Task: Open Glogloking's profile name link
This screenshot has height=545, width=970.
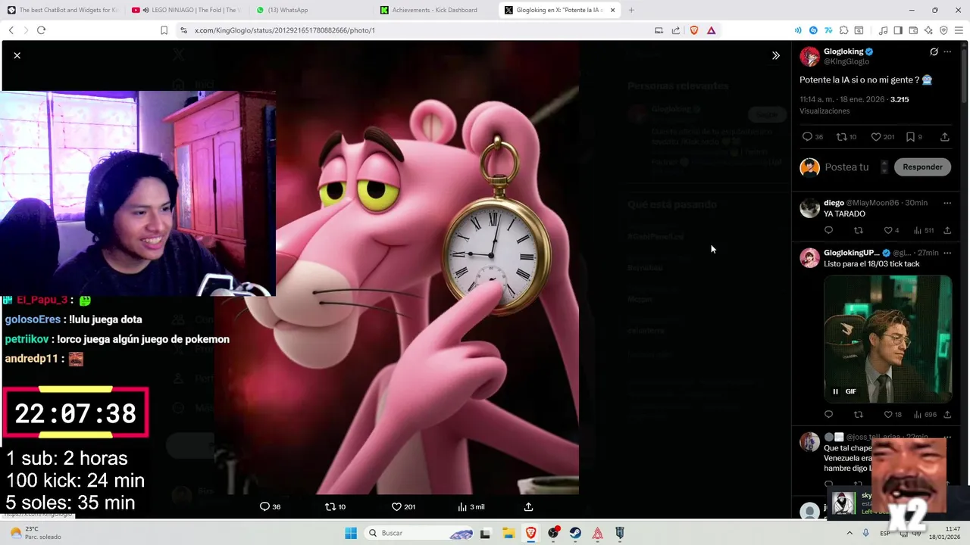Action: [x=843, y=51]
